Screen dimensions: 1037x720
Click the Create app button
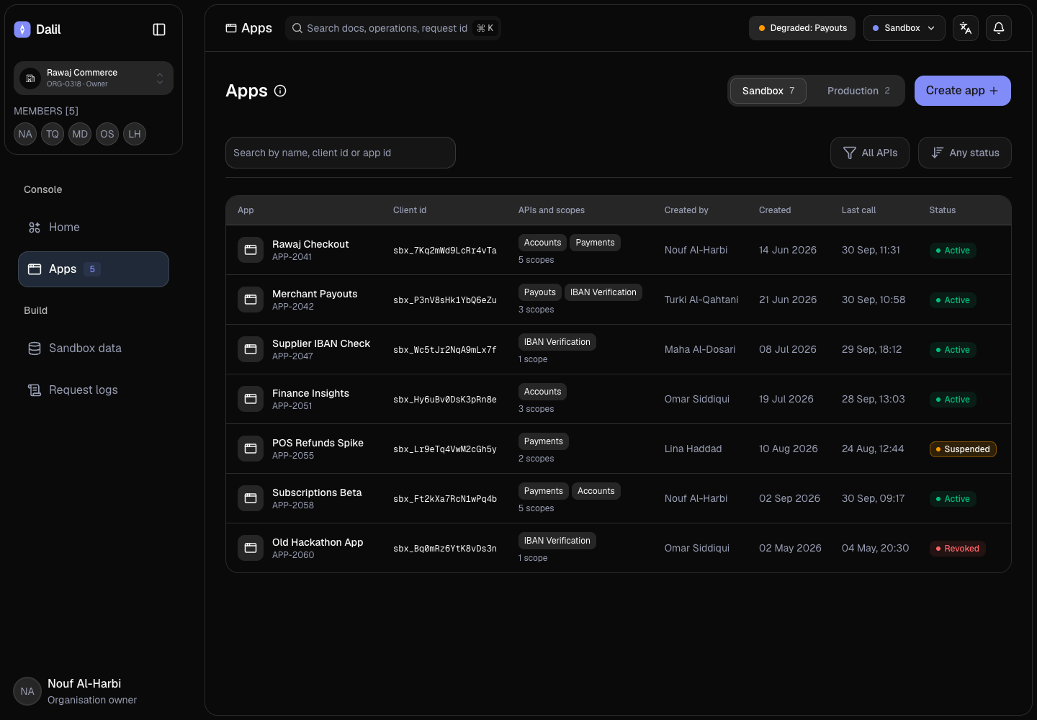tap(963, 91)
